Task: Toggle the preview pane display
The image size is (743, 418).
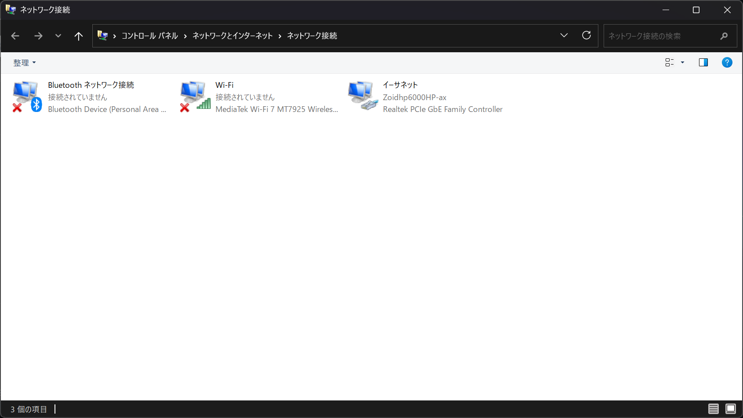Action: point(703,62)
